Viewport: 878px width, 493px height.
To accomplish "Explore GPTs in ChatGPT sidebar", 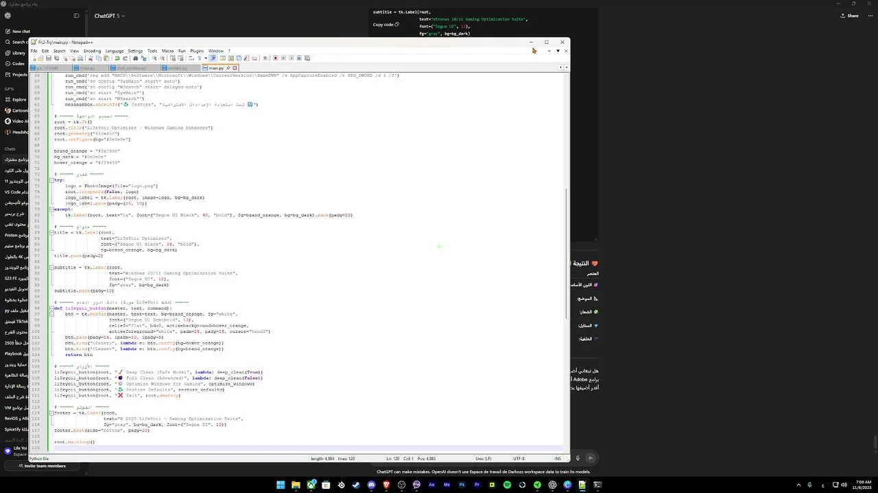I will [x=16, y=99].
